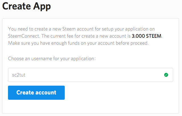
Task: Click the word App in the heading
Action: 42,7
